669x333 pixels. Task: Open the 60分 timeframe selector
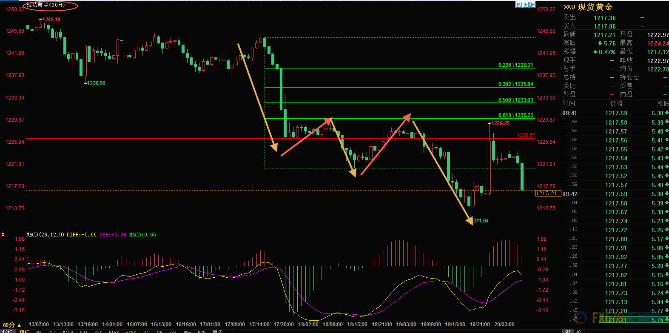pos(11,325)
